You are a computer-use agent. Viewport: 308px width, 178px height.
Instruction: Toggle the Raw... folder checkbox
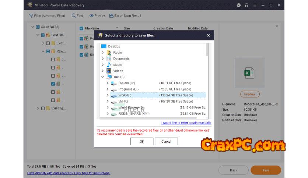(x=48, y=51)
